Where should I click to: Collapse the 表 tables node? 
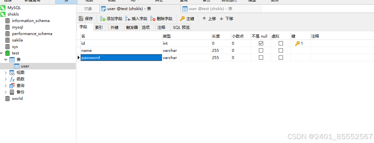click(6, 59)
